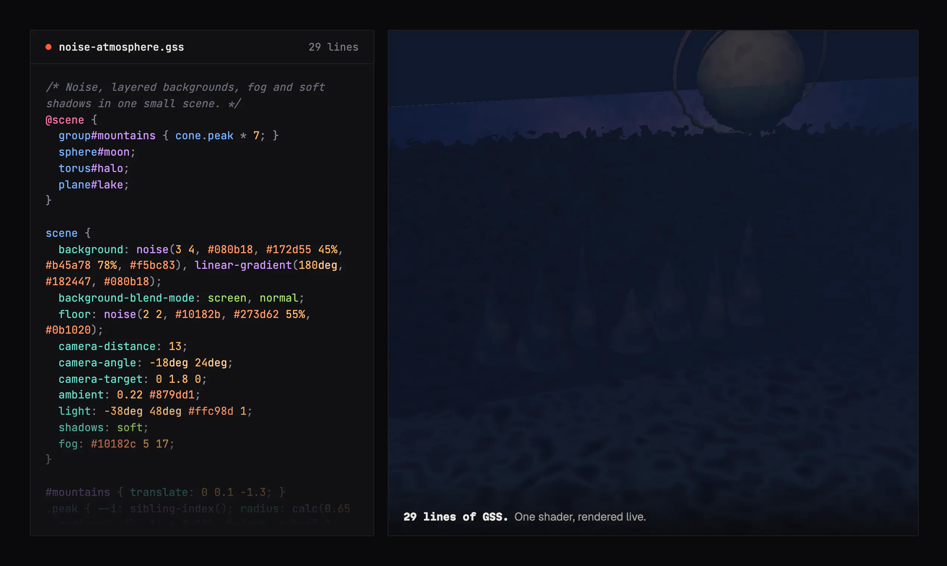Click the 'floor' property name

tap(75, 314)
